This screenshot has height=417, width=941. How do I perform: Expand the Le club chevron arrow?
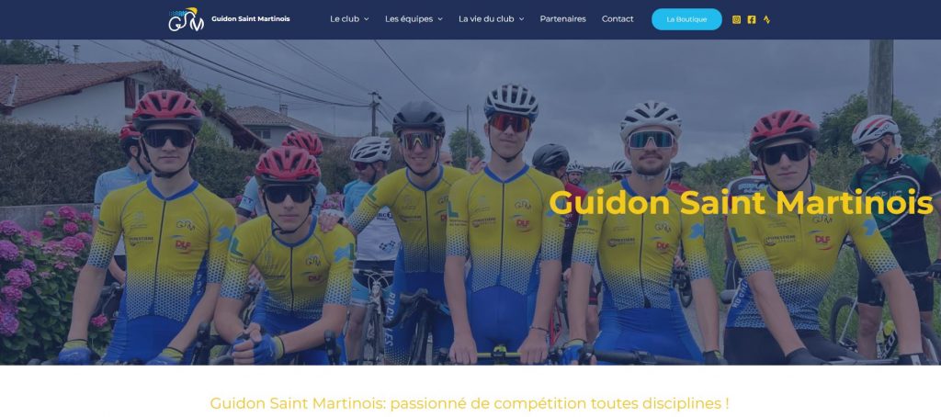366,19
